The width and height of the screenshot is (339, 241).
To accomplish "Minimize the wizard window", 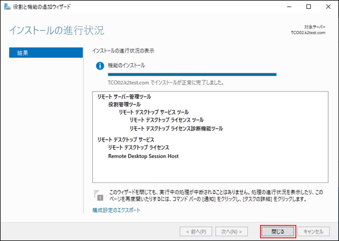I will tap(289, 7).
